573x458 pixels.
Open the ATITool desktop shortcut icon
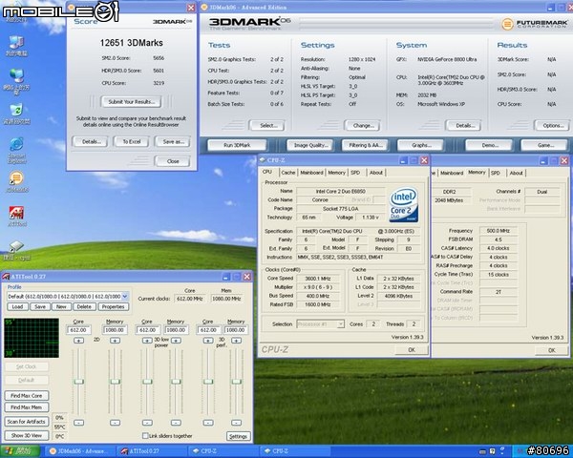point(16,213)
